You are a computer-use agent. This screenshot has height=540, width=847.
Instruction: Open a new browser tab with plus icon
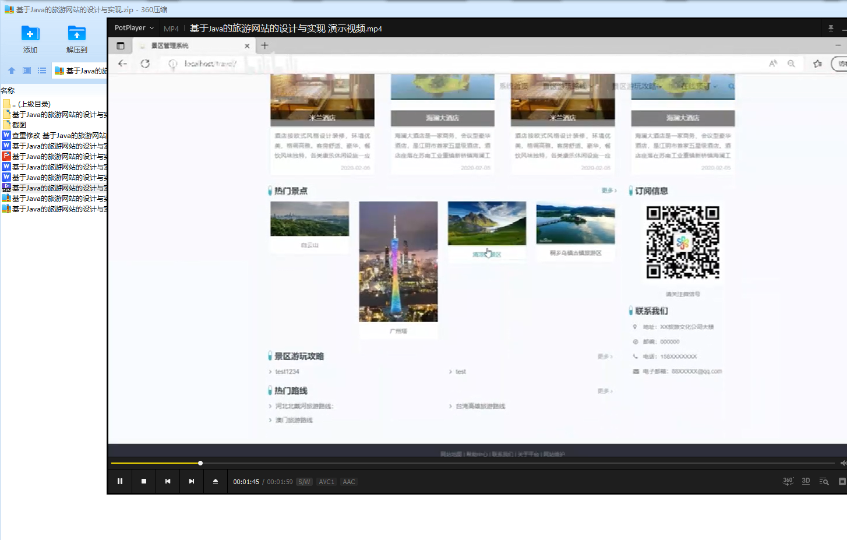point(264,45)
